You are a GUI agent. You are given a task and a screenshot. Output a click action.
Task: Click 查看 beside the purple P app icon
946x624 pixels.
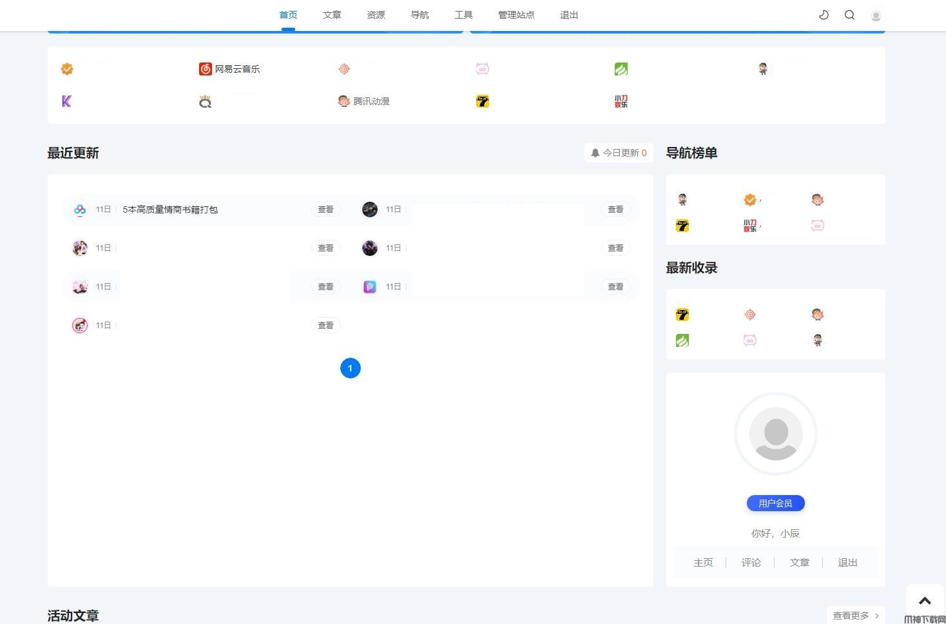[x=615, y=287]
